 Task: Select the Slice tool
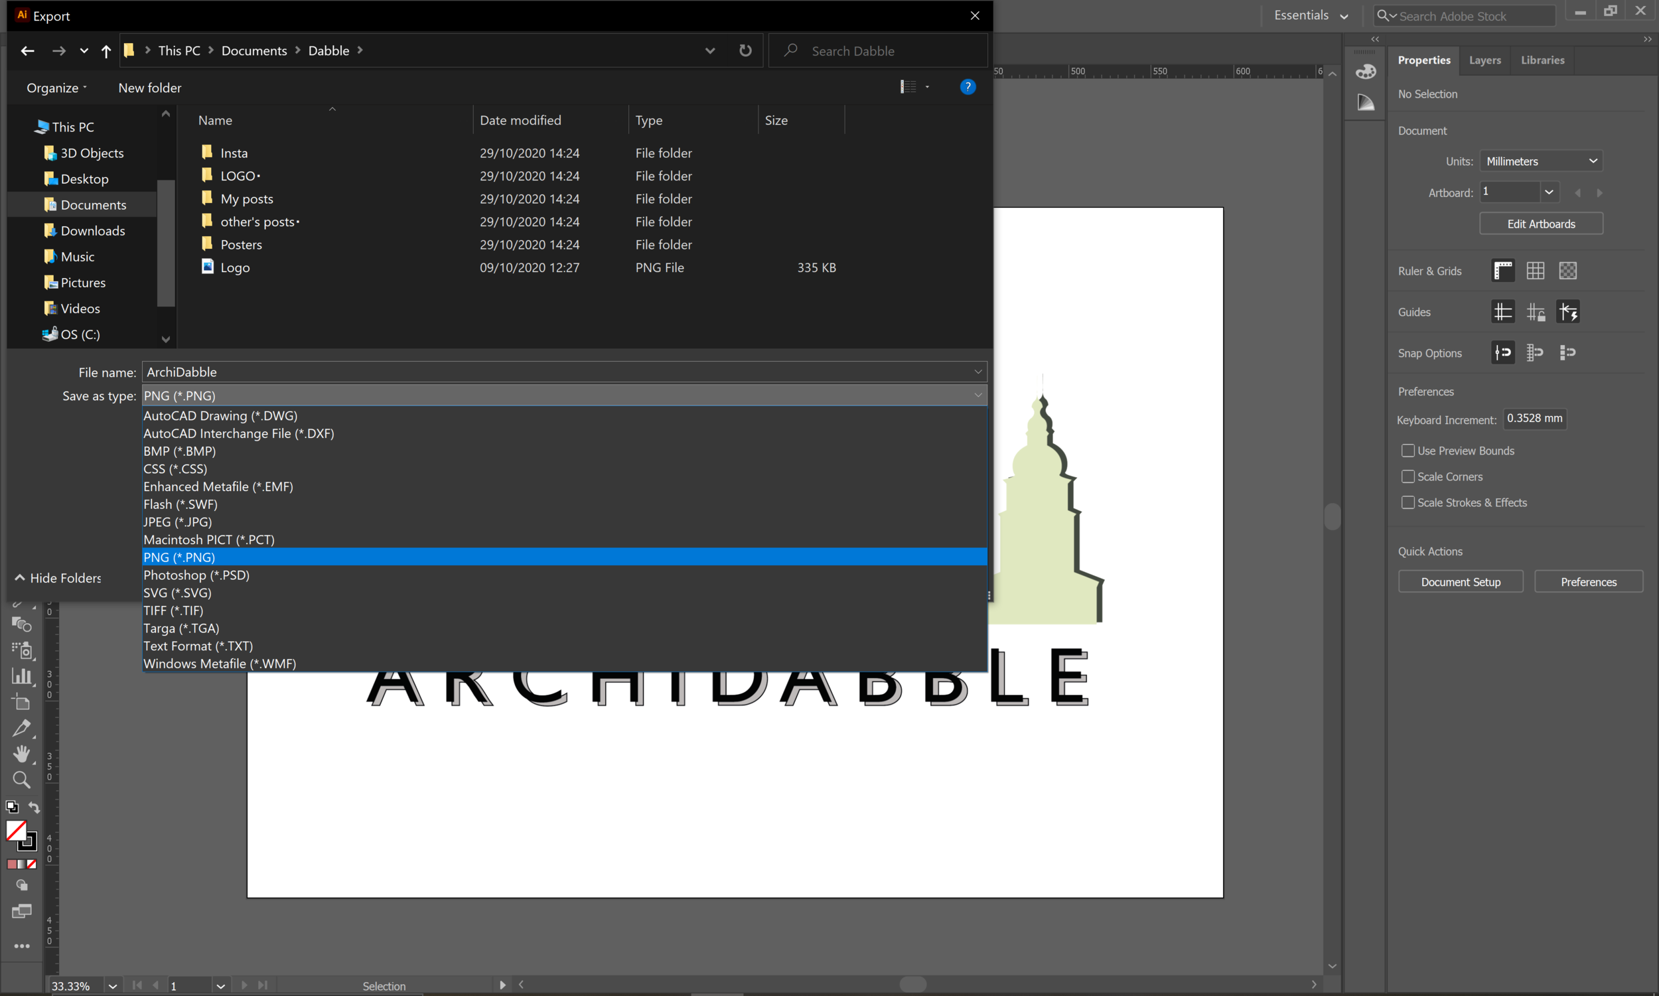point(21,728)
